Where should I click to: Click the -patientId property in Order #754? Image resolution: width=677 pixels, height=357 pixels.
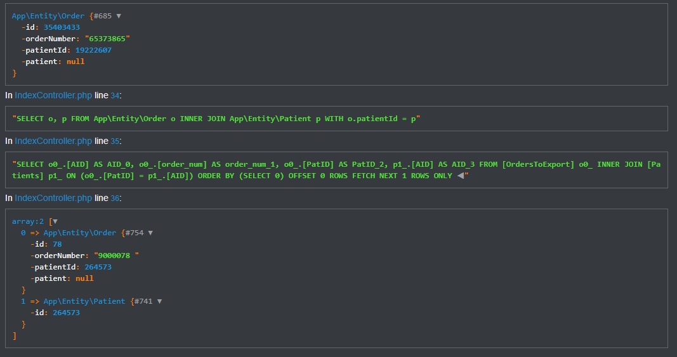click(x=53, y=267)
